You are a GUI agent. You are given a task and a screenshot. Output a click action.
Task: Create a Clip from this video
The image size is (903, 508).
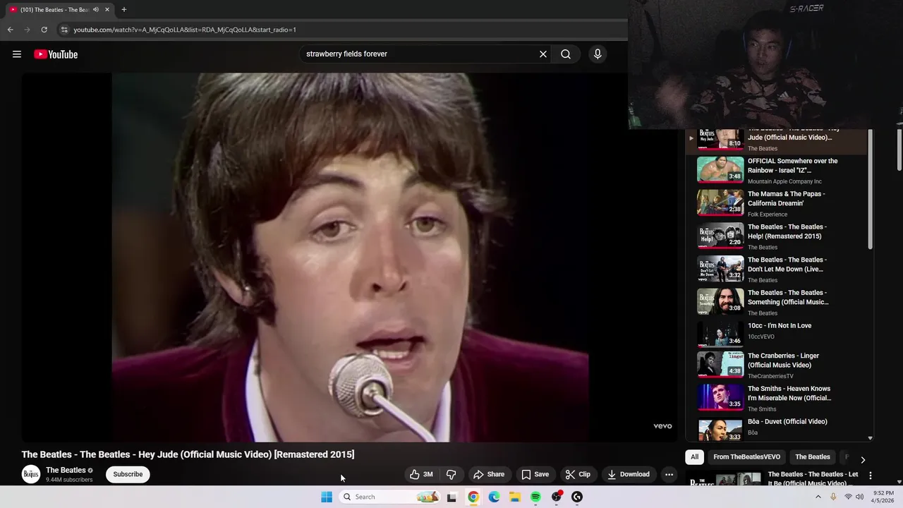click(x=578, y=474)
